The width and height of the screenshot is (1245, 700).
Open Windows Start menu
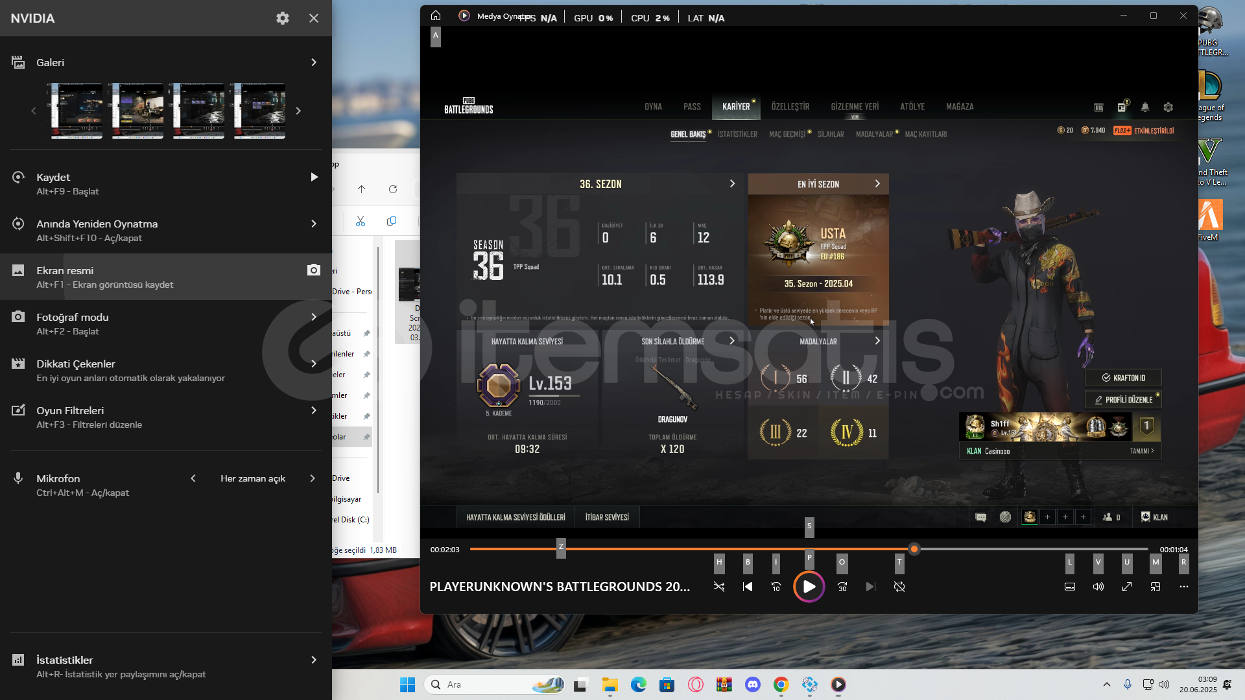pyautogui.click(x=407, y=684)
